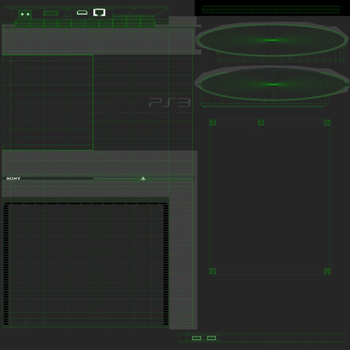This screenshot has width=350, height=350.
Task: Select the HDMI port outline
Action: click(x=82, y=13)
